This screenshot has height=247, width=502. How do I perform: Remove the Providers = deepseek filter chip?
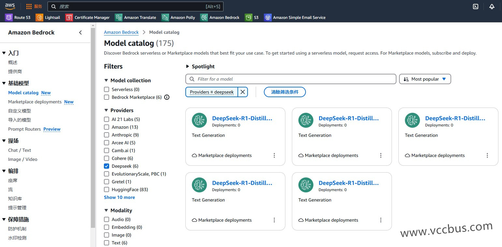(243, 92)
